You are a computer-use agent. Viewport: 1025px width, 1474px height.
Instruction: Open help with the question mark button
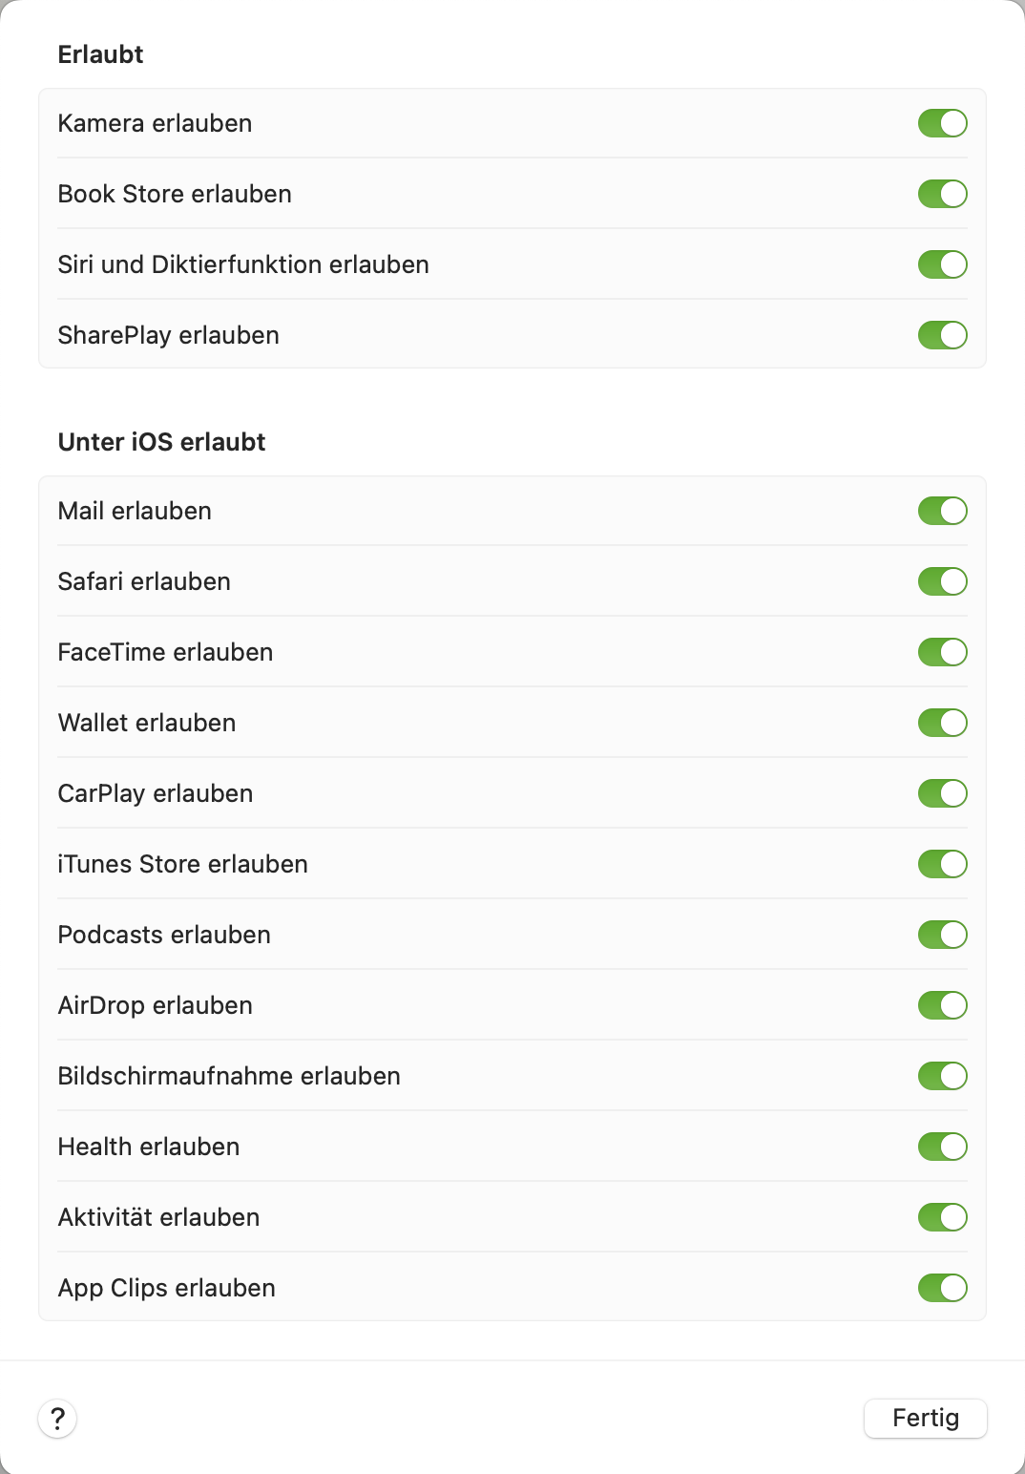tap(57, 1418)
